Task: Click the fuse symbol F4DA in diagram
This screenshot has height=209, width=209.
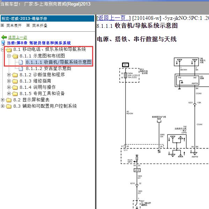Action: tap(126, 75)
